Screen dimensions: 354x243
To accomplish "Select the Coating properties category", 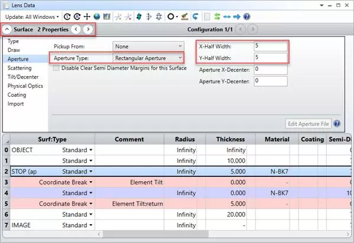I will tap(17, 95).
